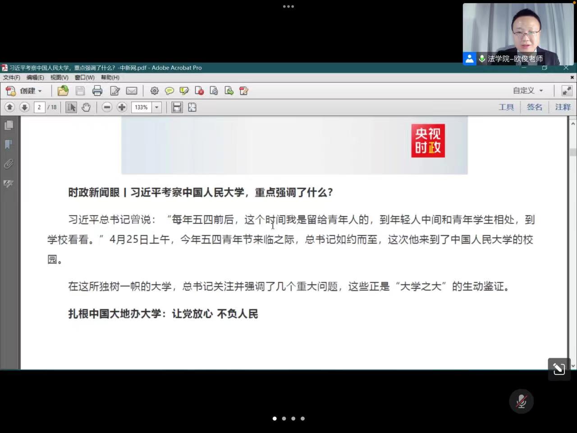Click the Open file folder icon
This screenshot has width=577, height=433.
(63, 91)
